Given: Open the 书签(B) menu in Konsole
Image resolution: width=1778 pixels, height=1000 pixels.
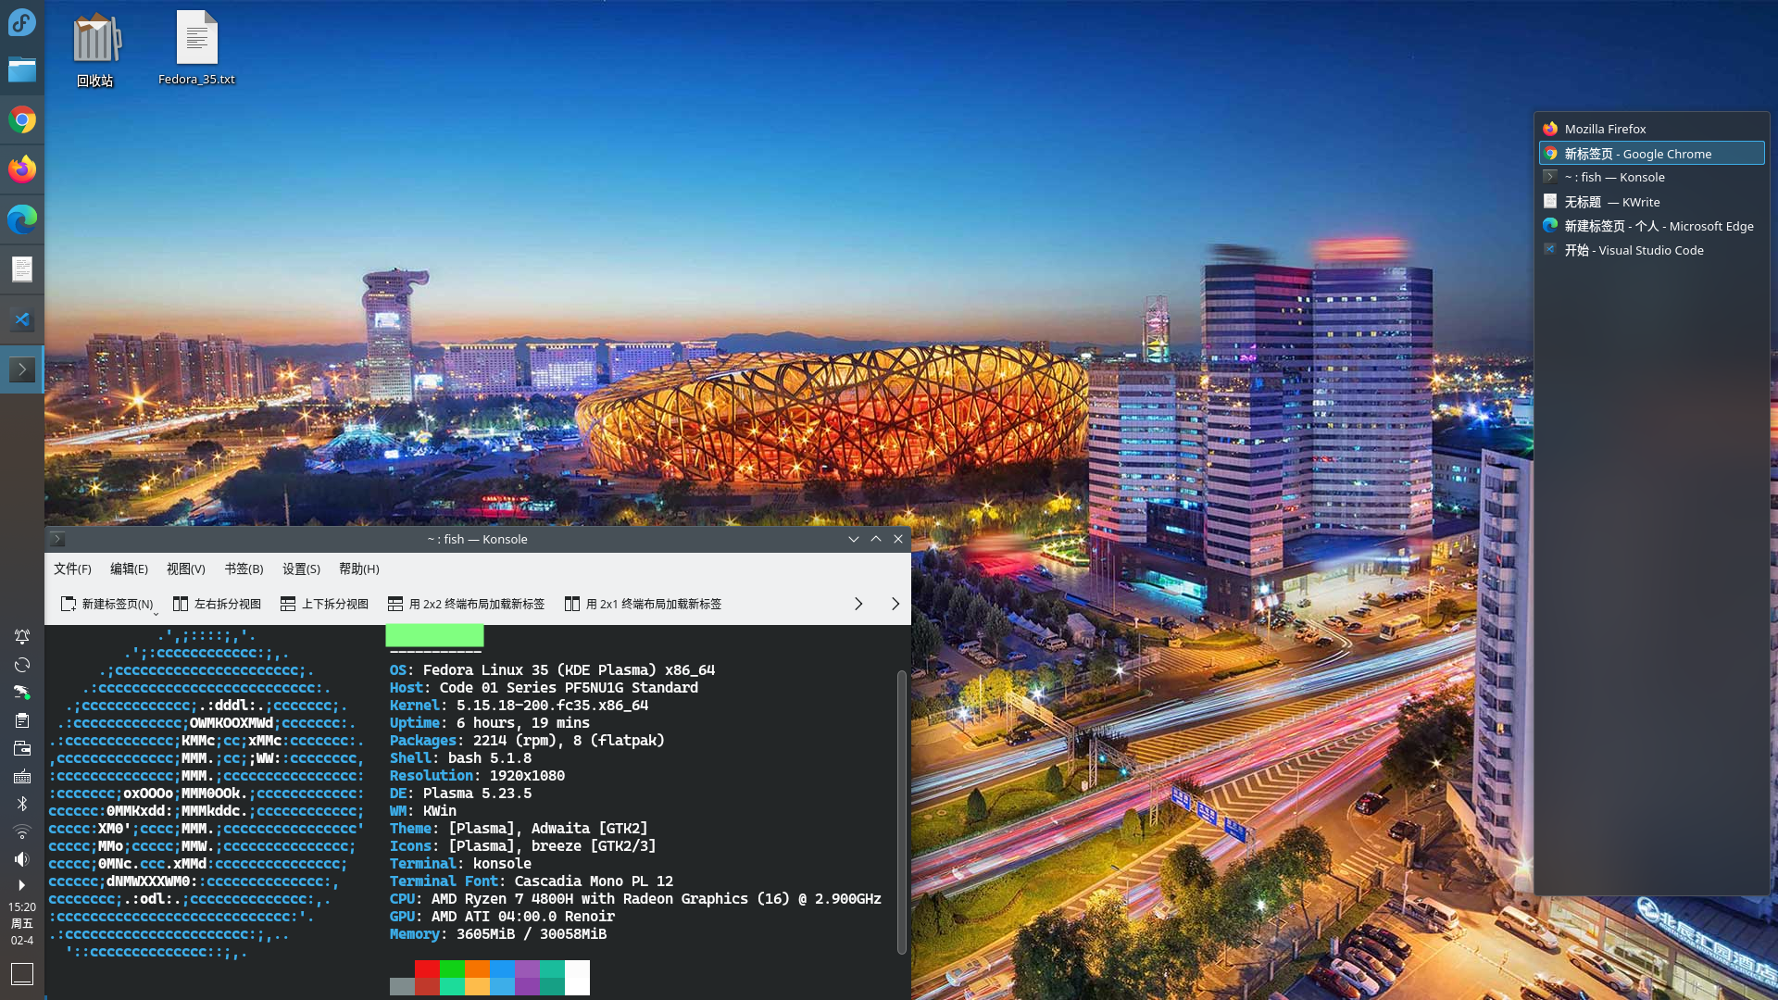Looking at the screenshot, I should pos(244,569).
